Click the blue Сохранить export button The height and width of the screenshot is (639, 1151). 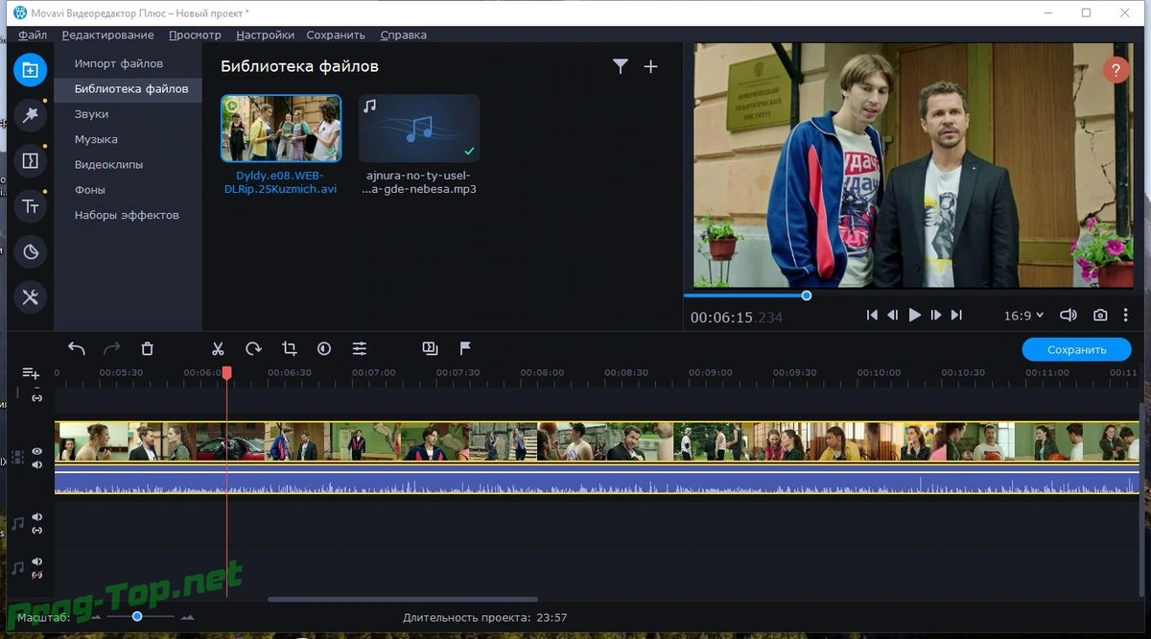[1077, 349]
